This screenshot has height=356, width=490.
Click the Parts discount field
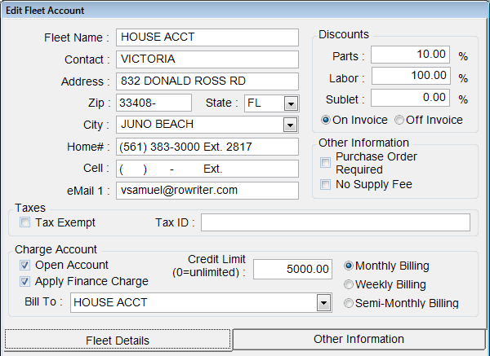[x=411, y=55]
